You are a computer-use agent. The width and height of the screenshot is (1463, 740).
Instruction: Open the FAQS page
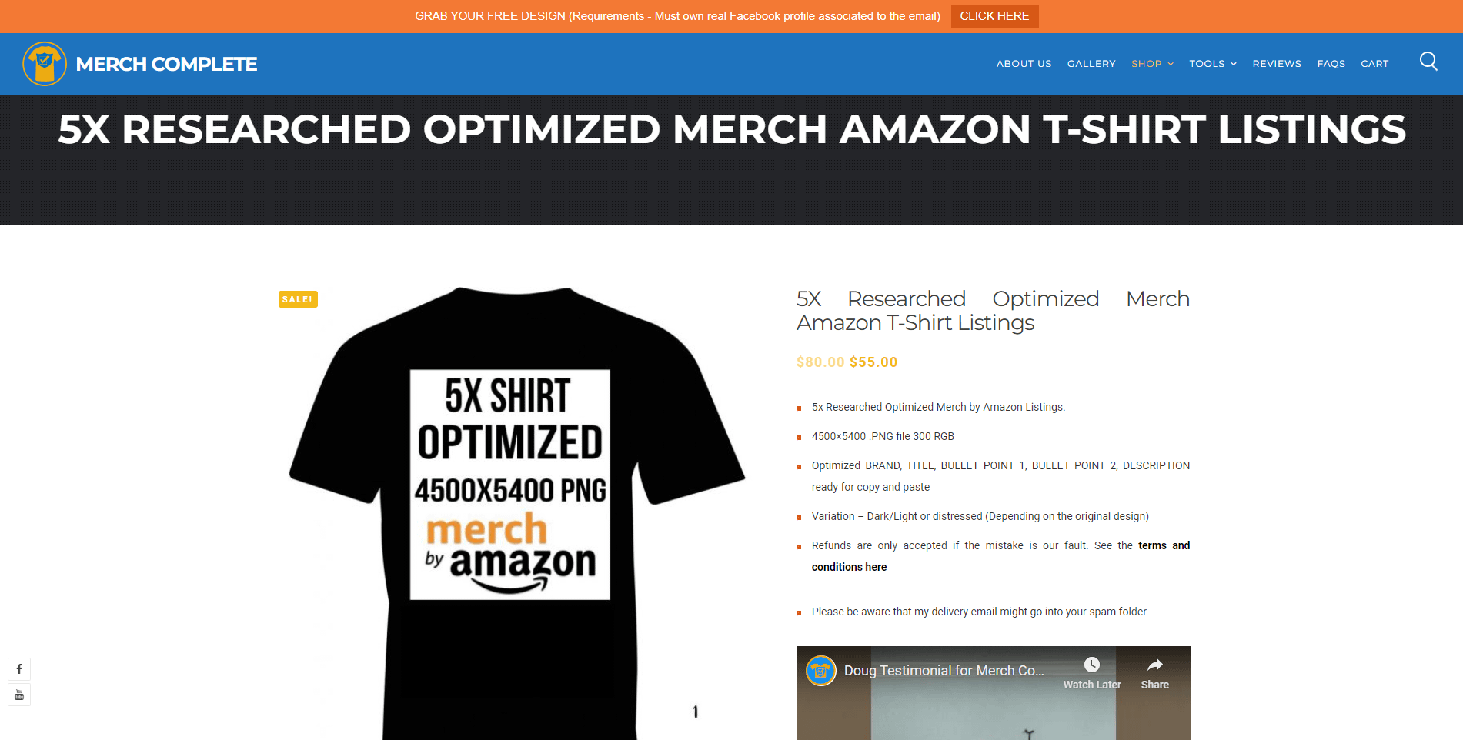(1331, 64)
